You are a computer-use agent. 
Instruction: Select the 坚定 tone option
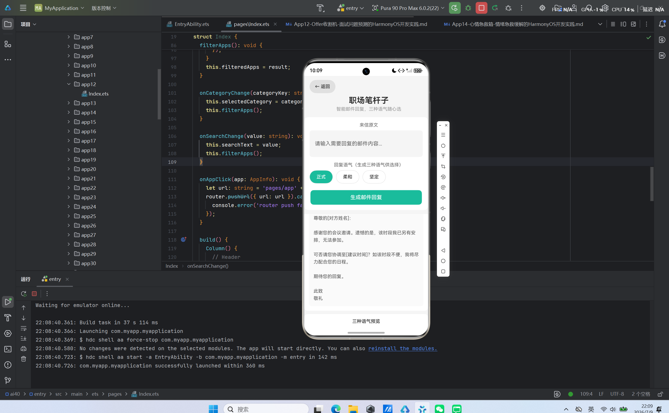374,177
